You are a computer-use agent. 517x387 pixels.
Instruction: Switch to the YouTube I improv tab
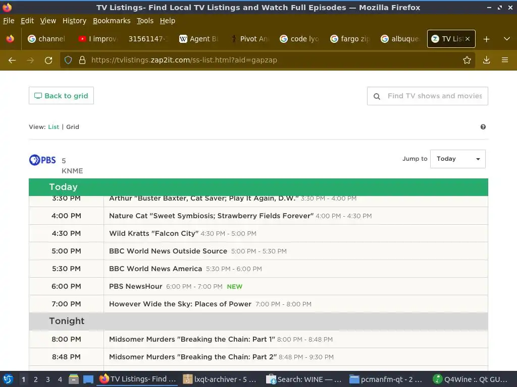pyautogui.click(x=97, y=39)
